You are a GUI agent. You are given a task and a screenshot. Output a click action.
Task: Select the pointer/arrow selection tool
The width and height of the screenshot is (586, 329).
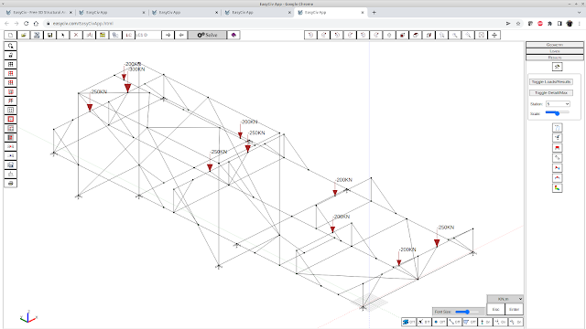63,35
